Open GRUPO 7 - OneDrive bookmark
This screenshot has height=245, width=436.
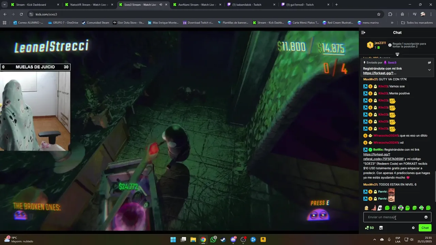click(63, 23)
